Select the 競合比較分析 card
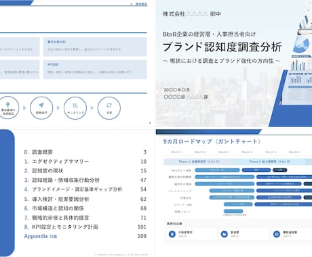 click(x=95, y=47)
